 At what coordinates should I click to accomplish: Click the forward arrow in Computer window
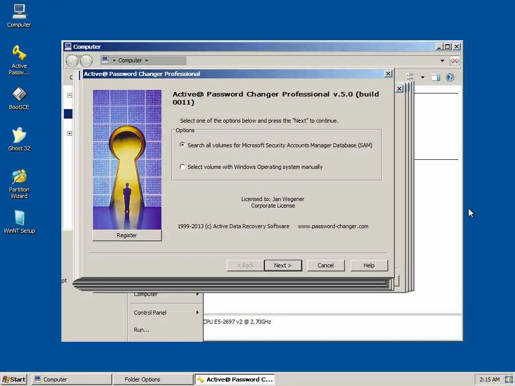click(x=86, y=61)
